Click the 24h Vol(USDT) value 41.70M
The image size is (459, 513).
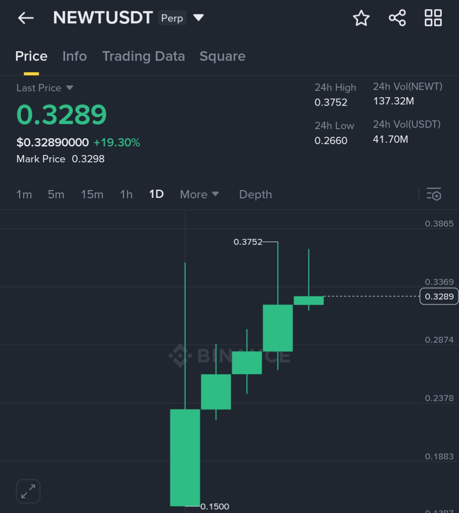(390, 139)
